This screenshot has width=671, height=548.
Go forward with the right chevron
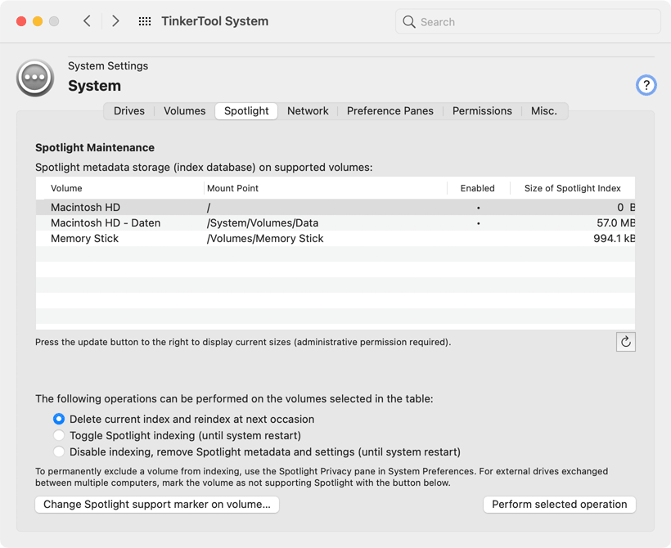pos(115,21)
